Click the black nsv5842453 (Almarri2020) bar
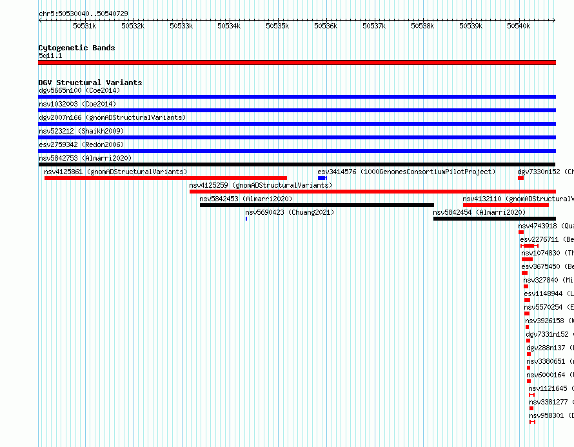 pyautogui.click(x=317, y=205)
